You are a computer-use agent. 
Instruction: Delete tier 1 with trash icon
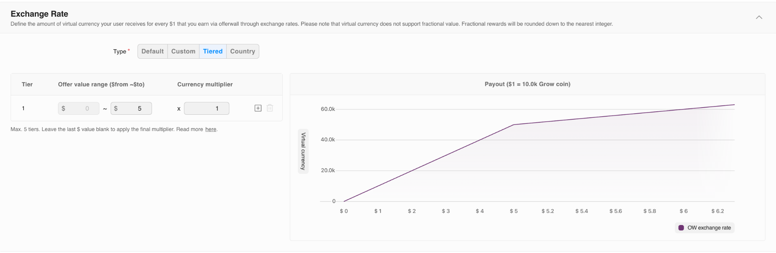(x=270, y=108)
